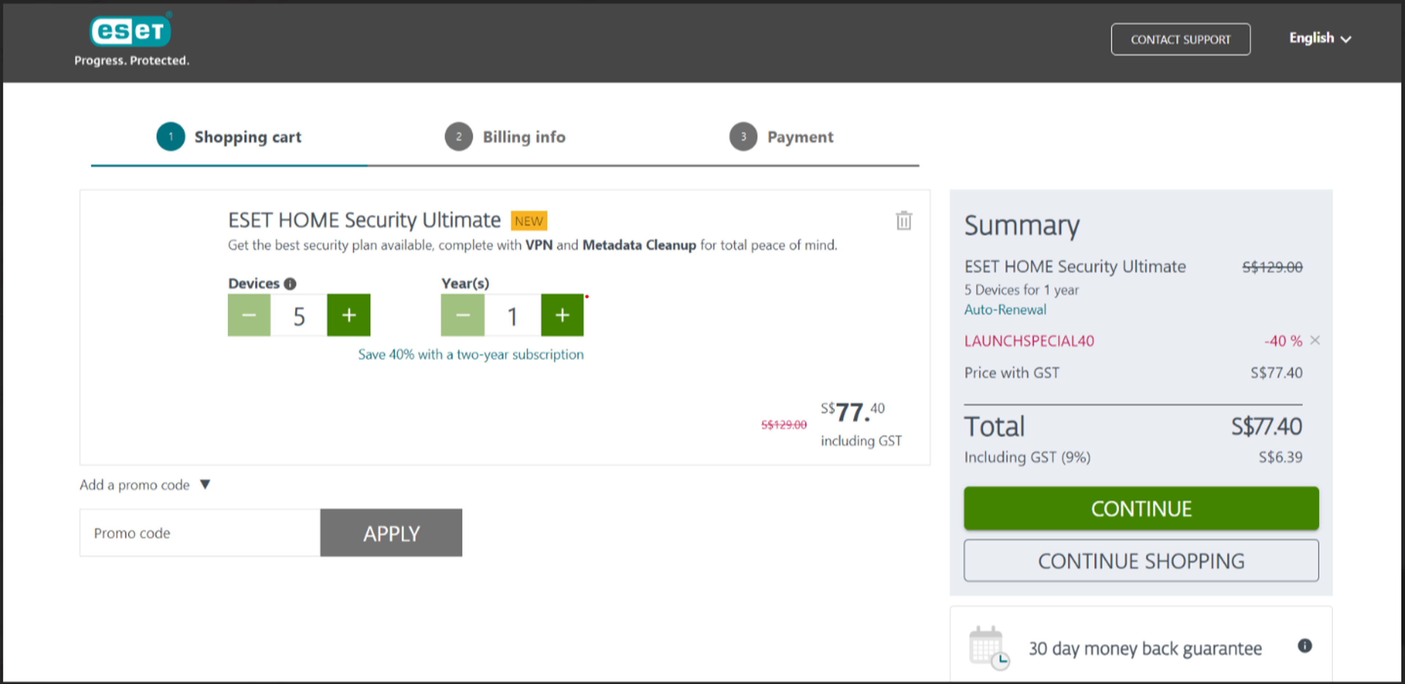Click the devices quantity value 5
The height and width of the screenshot is (684, 1405).
[x=299, y=316]
